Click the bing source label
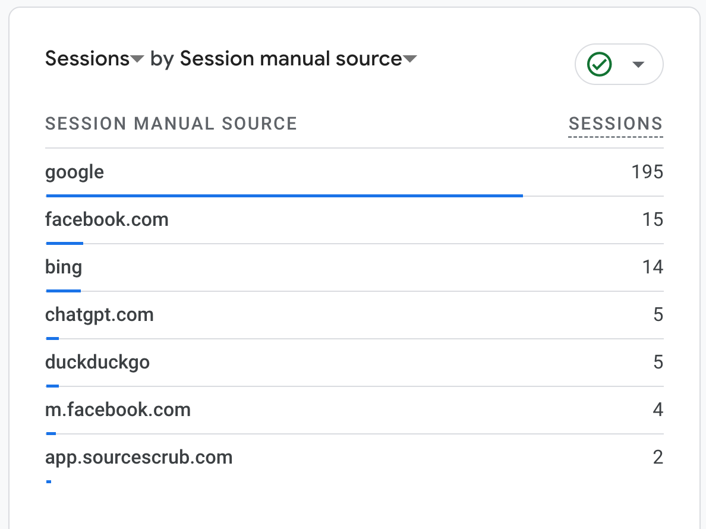Image resolution: width=706 pixels, height=529 pixels. 64,267
